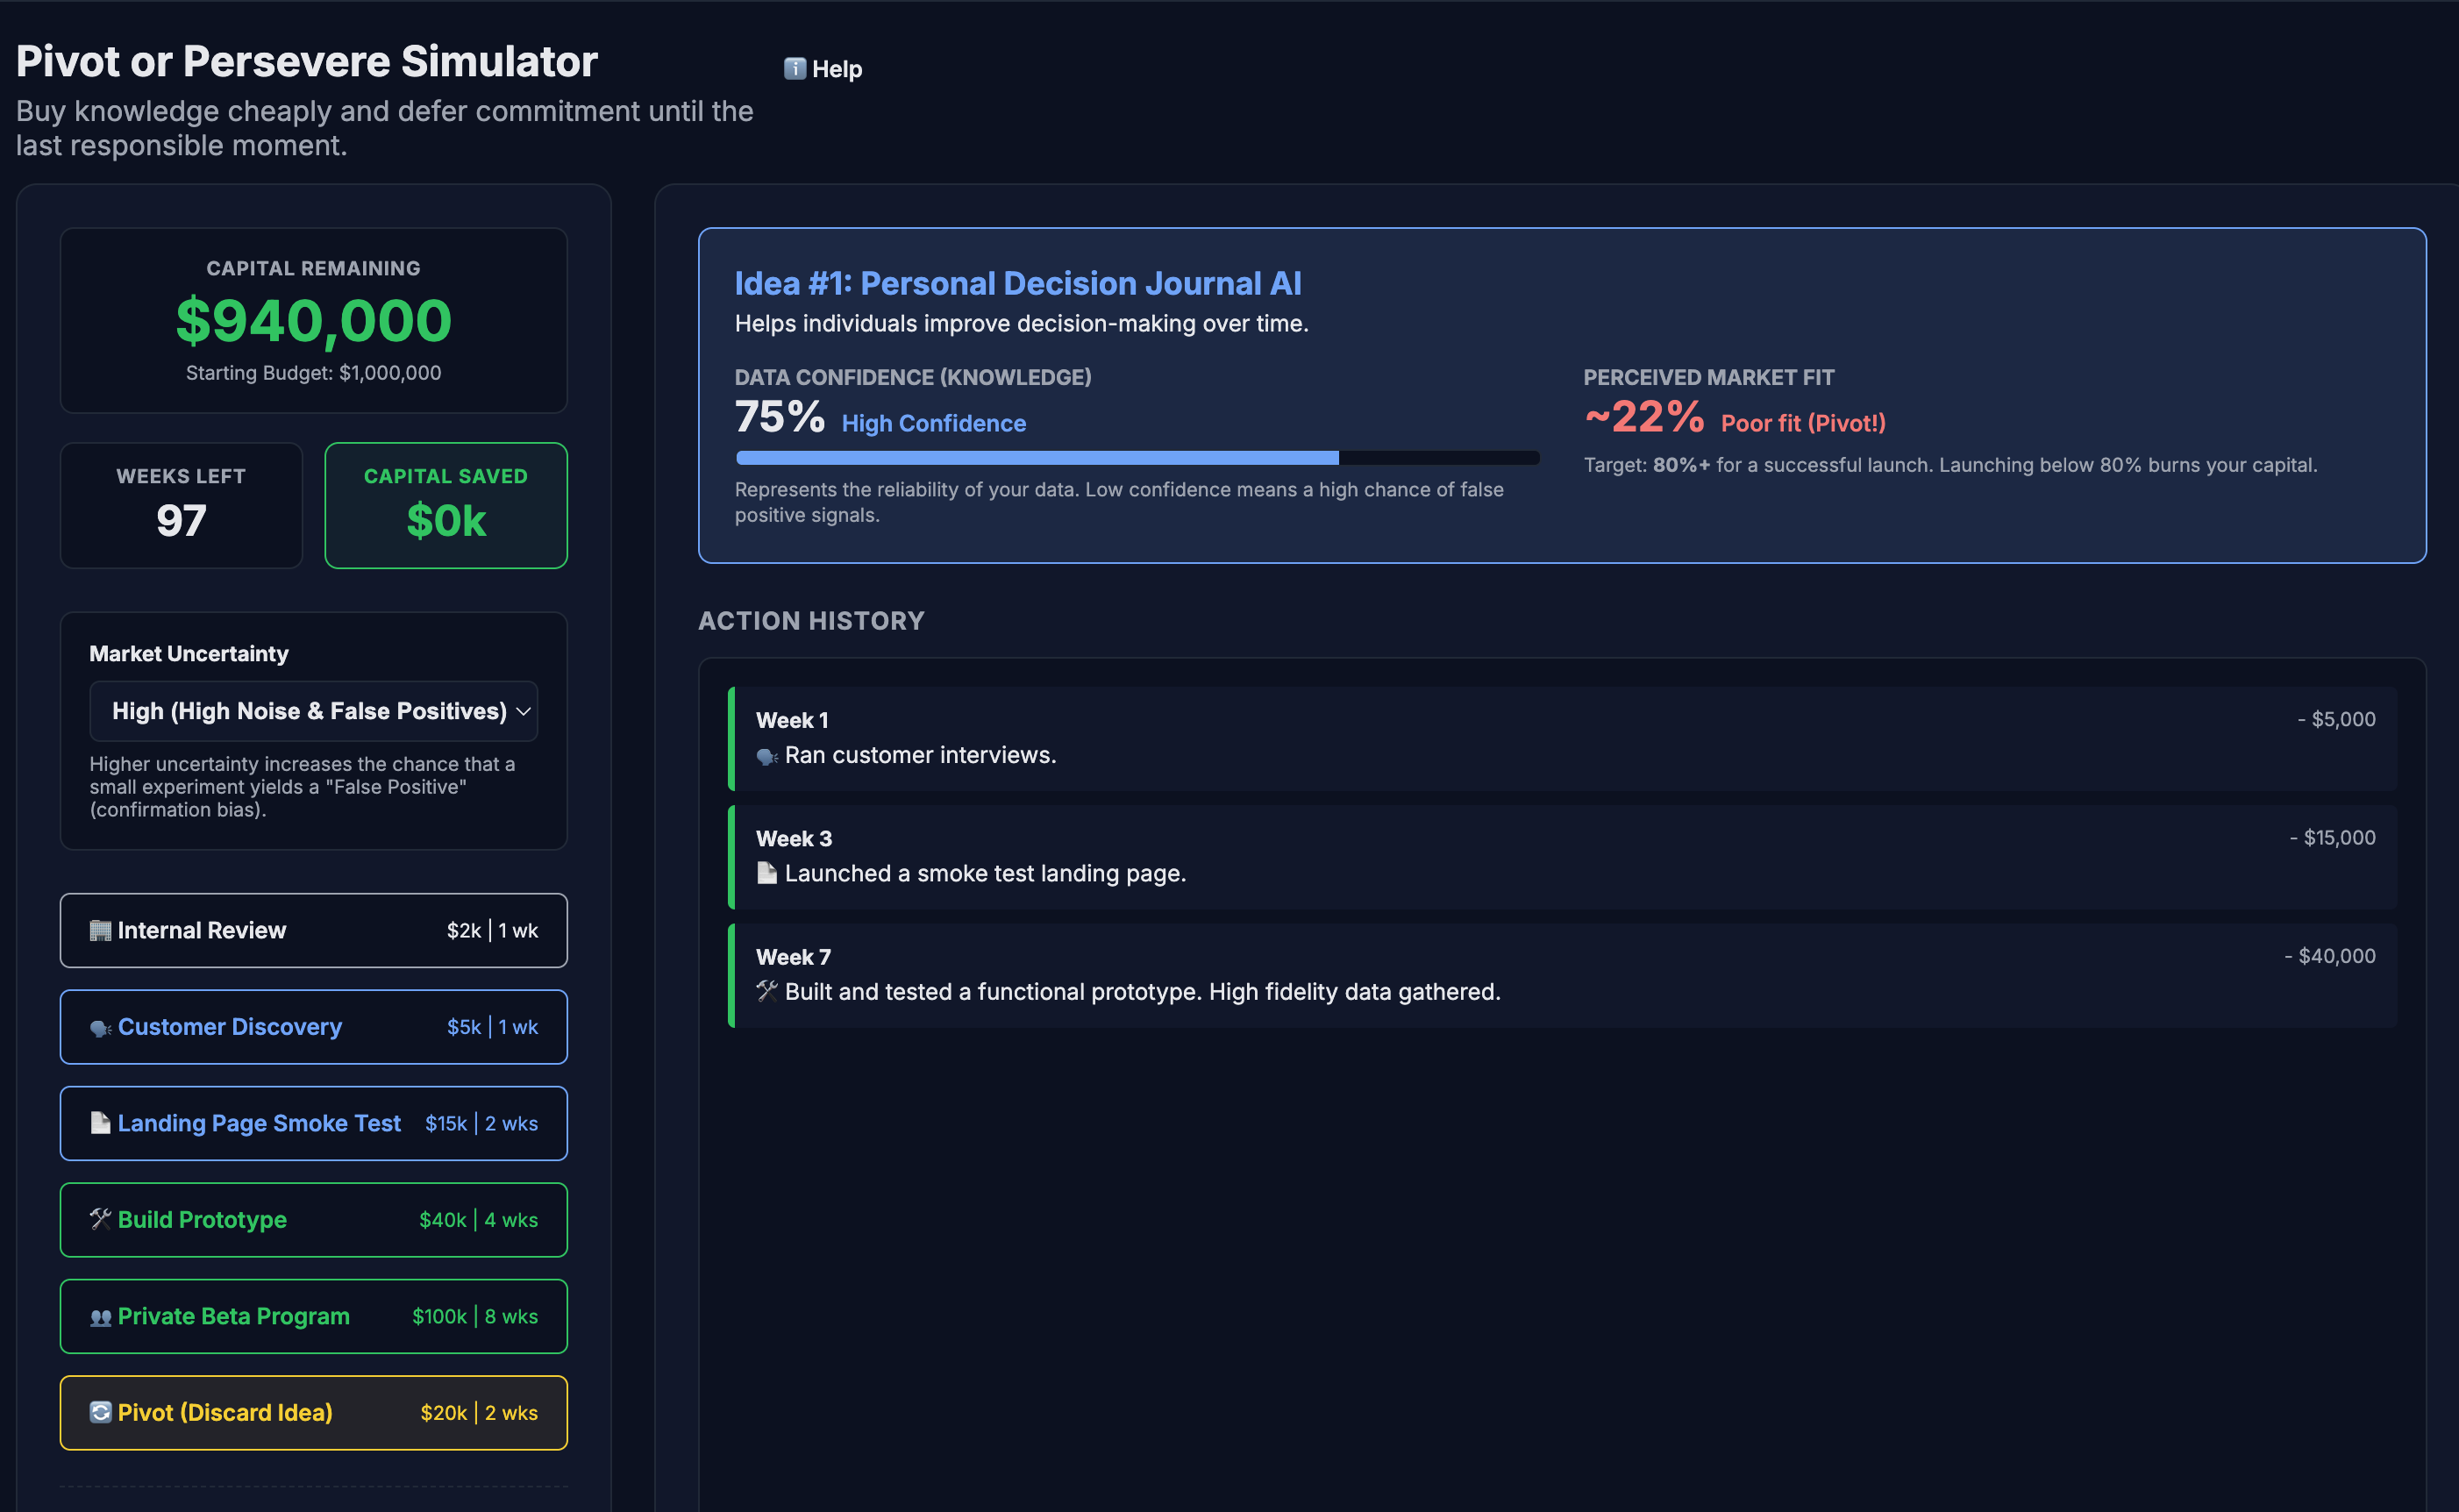Image resolution: width=2459 pixels, height=1512 pixels.
Task: Click the High Confidence label
Action: 934,424
